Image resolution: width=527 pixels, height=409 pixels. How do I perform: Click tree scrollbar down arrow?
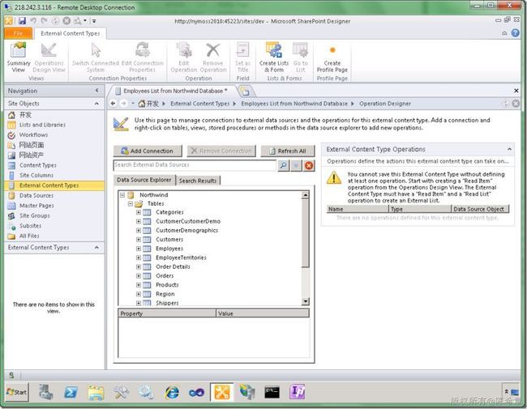click(305, 300)
